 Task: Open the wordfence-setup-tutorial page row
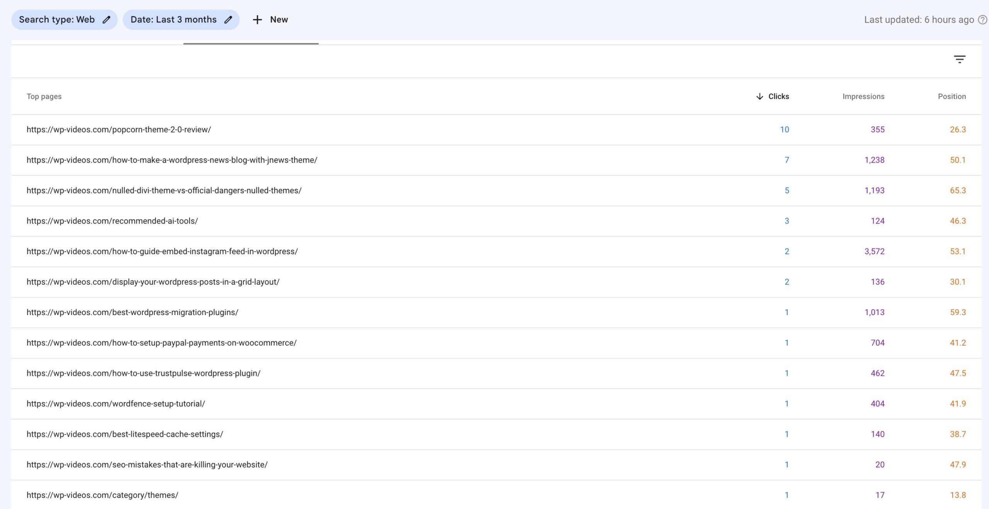pyautogui.click(x=116, y=404)
